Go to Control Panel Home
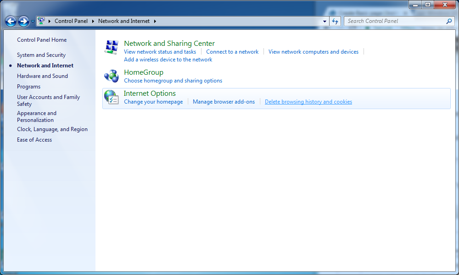This screenshot has height=275, width=459. pyautogui.click(x=42, y=40)
